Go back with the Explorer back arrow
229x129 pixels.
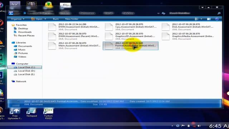point(11,13)
